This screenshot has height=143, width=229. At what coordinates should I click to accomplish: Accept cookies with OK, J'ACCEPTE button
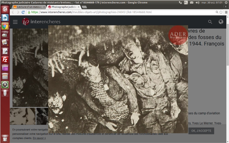coord(201,131)
